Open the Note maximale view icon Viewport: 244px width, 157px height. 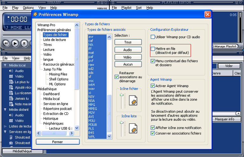pyautogui.click(x=11, y=104)
